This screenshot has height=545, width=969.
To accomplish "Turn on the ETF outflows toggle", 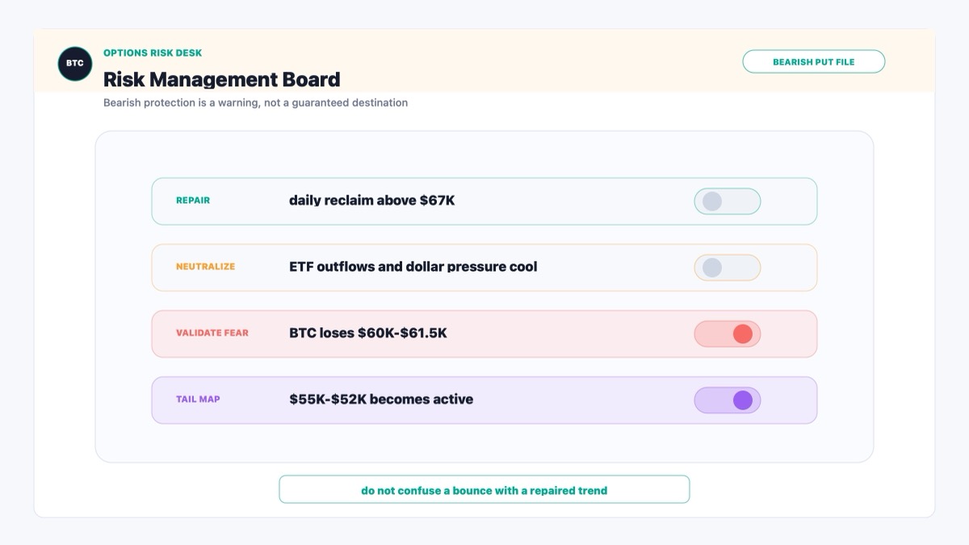I will click(727, 267).
